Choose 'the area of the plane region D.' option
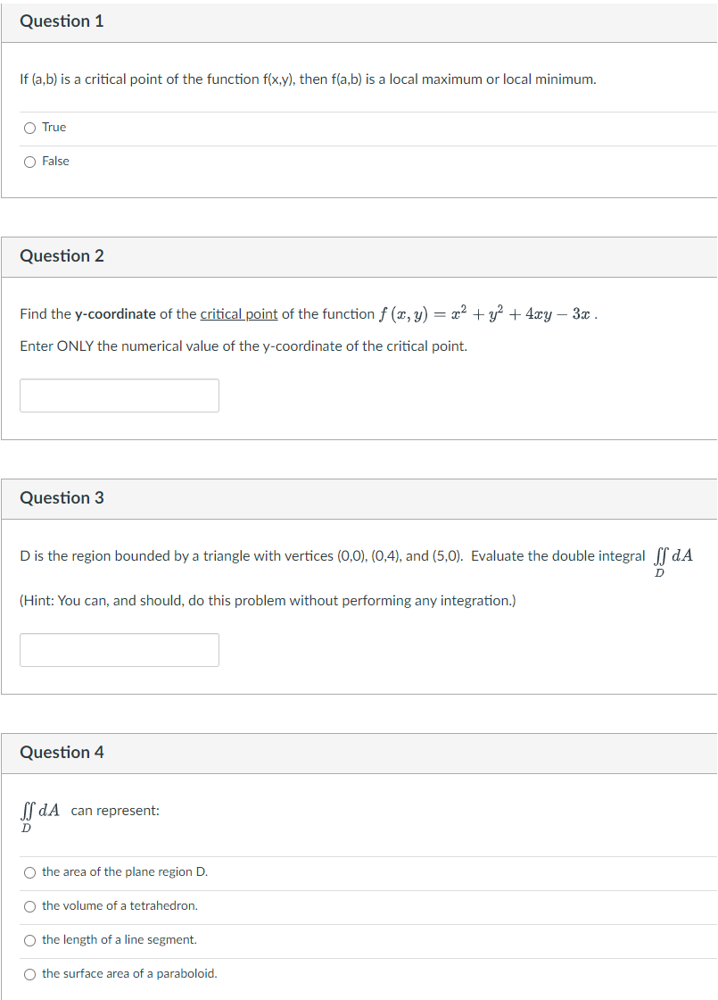 [29, 871]
